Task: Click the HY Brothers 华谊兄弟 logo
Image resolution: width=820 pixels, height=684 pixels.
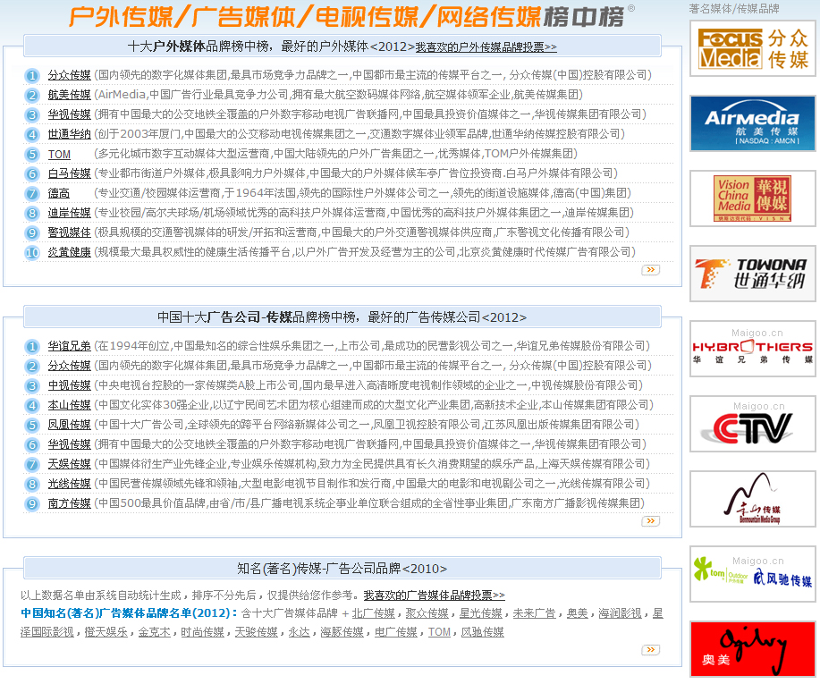Action: click(752, 349)
